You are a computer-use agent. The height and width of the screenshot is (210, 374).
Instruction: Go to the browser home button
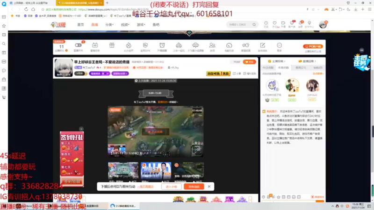point(33,9)
